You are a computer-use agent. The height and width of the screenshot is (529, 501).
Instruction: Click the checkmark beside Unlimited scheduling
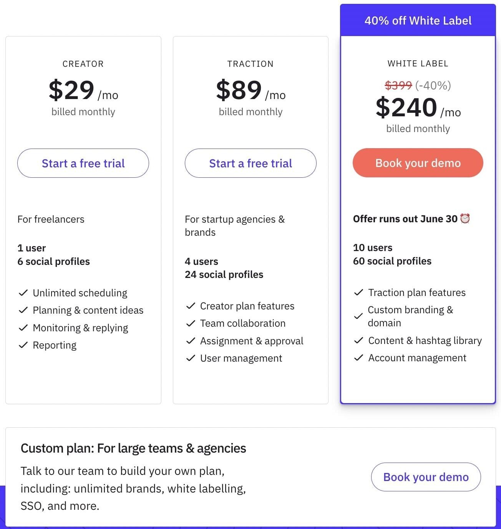(23, 293)
